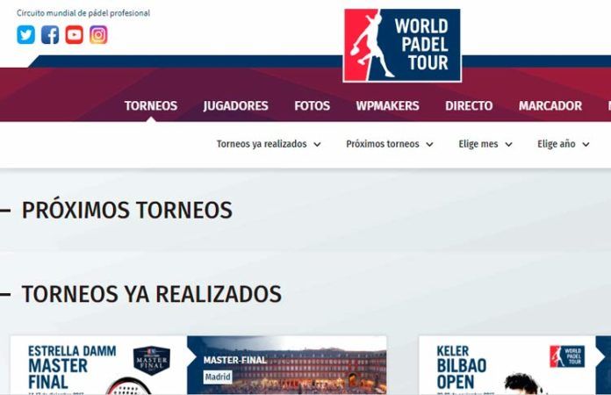The height and width of the screenshot is (395, 611).
Task: Click the Próximos Torneos heading
Action: (x=126, y=211)
